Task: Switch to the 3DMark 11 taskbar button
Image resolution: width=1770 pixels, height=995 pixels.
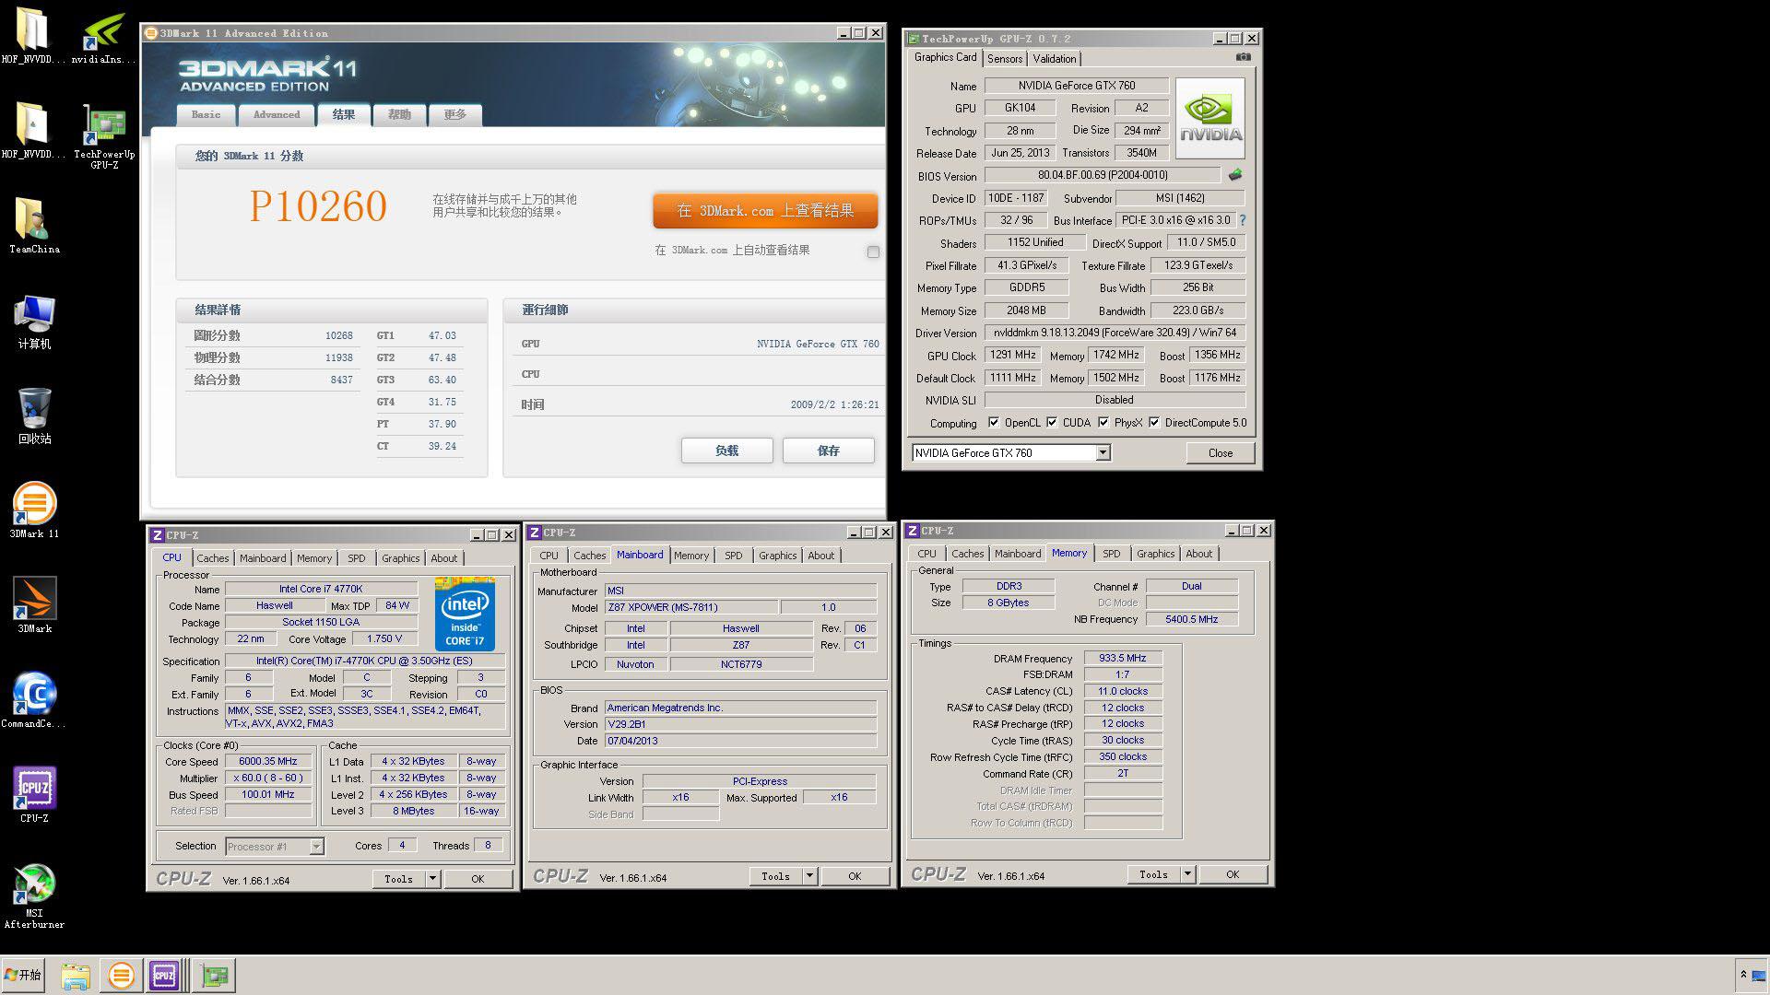Action: (x=121, y=976)
